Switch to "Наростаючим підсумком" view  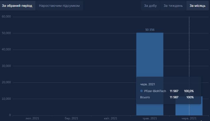[x=59, y=6]
